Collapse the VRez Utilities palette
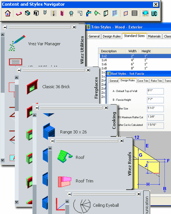171x214 pixels. 5,27
